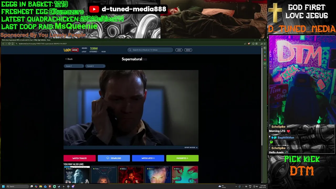Open the 7.4 rated recommended poster

point(104,175)
